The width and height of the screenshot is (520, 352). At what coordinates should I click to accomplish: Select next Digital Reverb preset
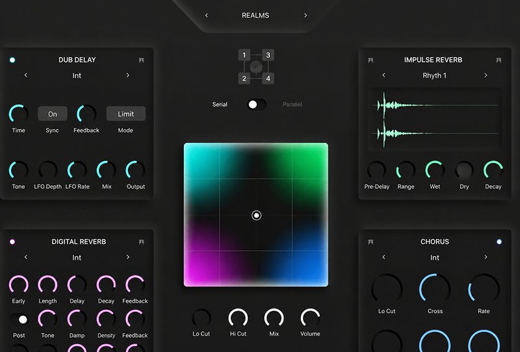pos(127,257)
